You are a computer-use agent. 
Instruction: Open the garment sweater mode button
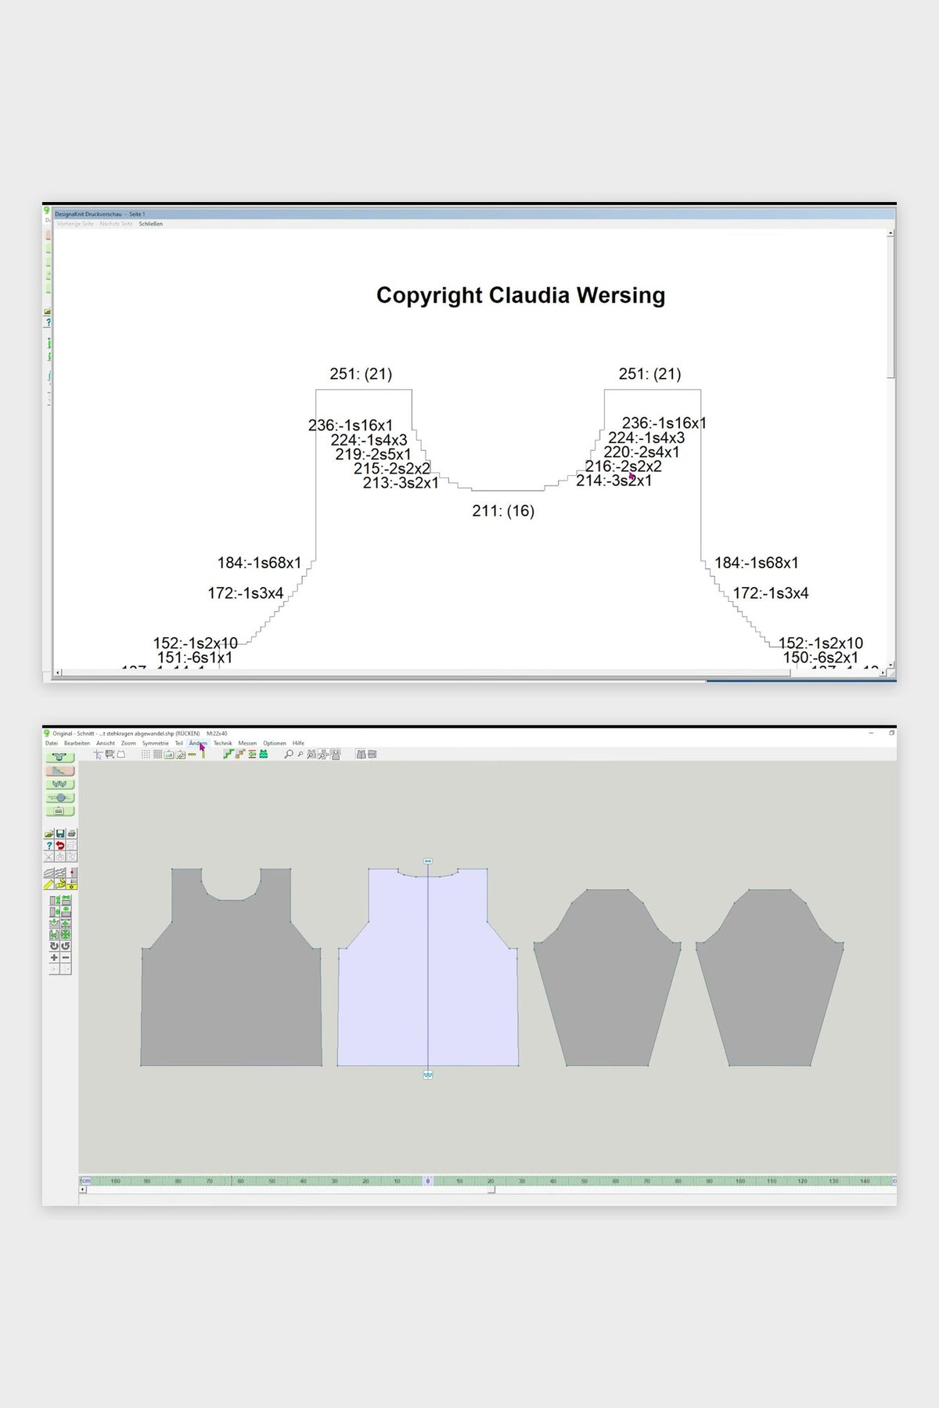[60, 757]
